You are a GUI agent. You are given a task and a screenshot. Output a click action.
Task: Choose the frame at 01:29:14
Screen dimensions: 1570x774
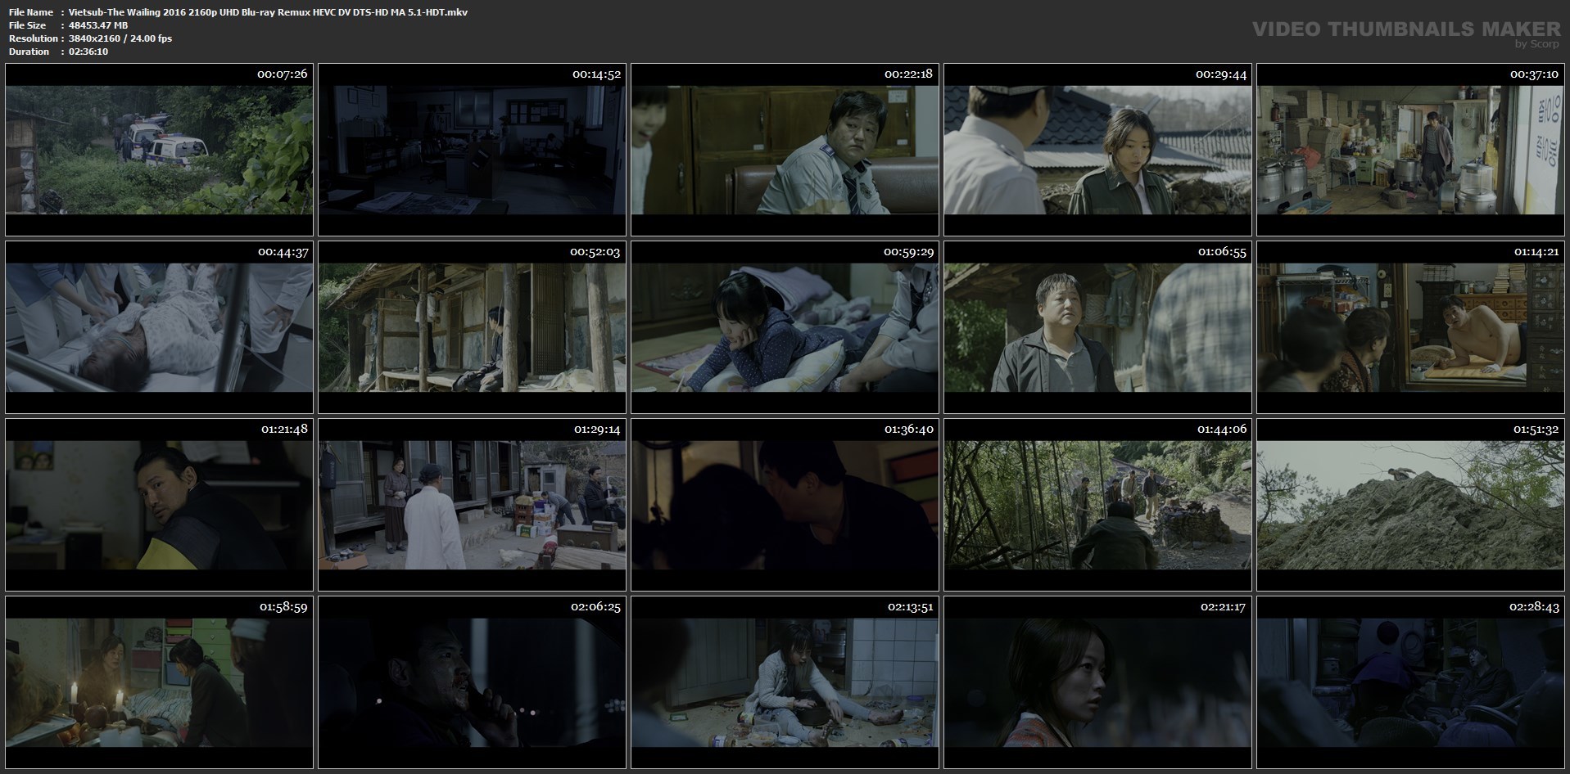point(472,505)
